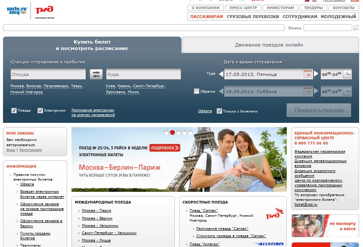This screenshot has height=247, width=363.
Task: Choose Киев as destination suggestion
Action: click(x=110, y=86)
